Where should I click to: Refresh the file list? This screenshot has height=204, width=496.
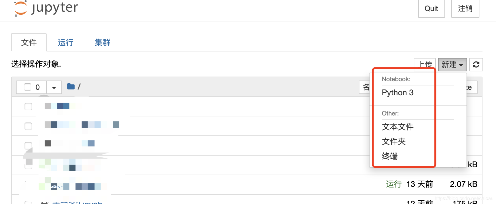476,65
